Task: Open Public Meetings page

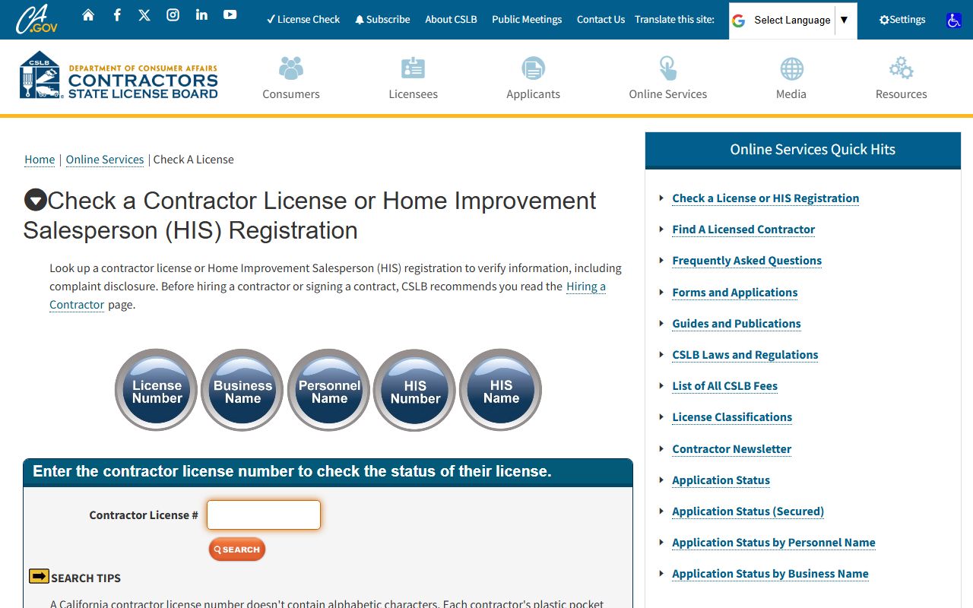Action: click(527, 20)
